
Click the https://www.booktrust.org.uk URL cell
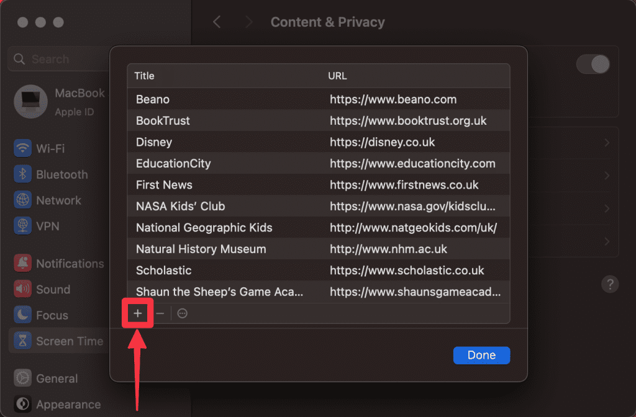pyautogui.click(x=408, y=121)
